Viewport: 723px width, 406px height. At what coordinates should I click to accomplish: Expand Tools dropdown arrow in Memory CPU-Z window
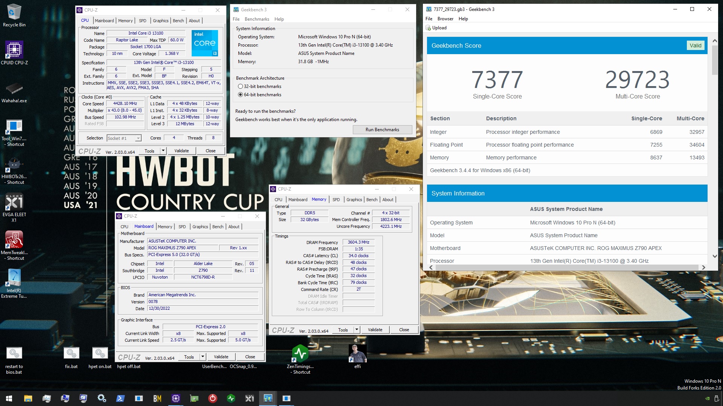click(357, 330)
